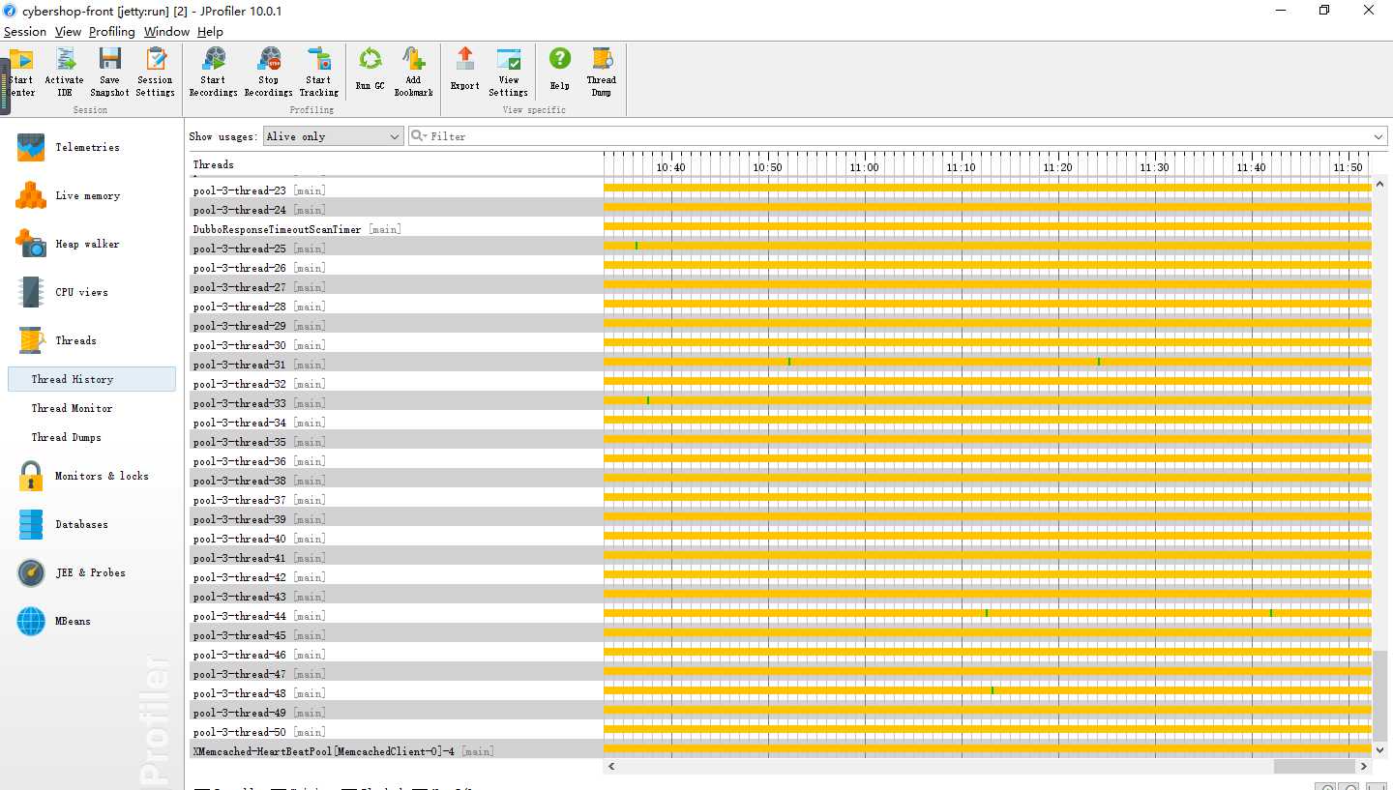Select the pool-3-thread-38 row

point(780,481)
